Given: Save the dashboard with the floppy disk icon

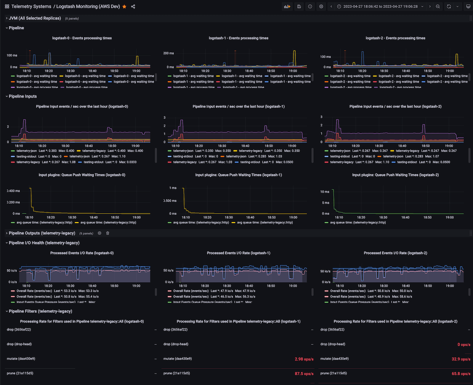Looking at the screenshot, I should click(299, 6).
